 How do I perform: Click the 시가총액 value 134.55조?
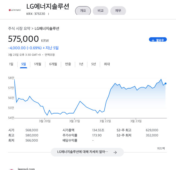pyautogui.click(x=98, y=130)
